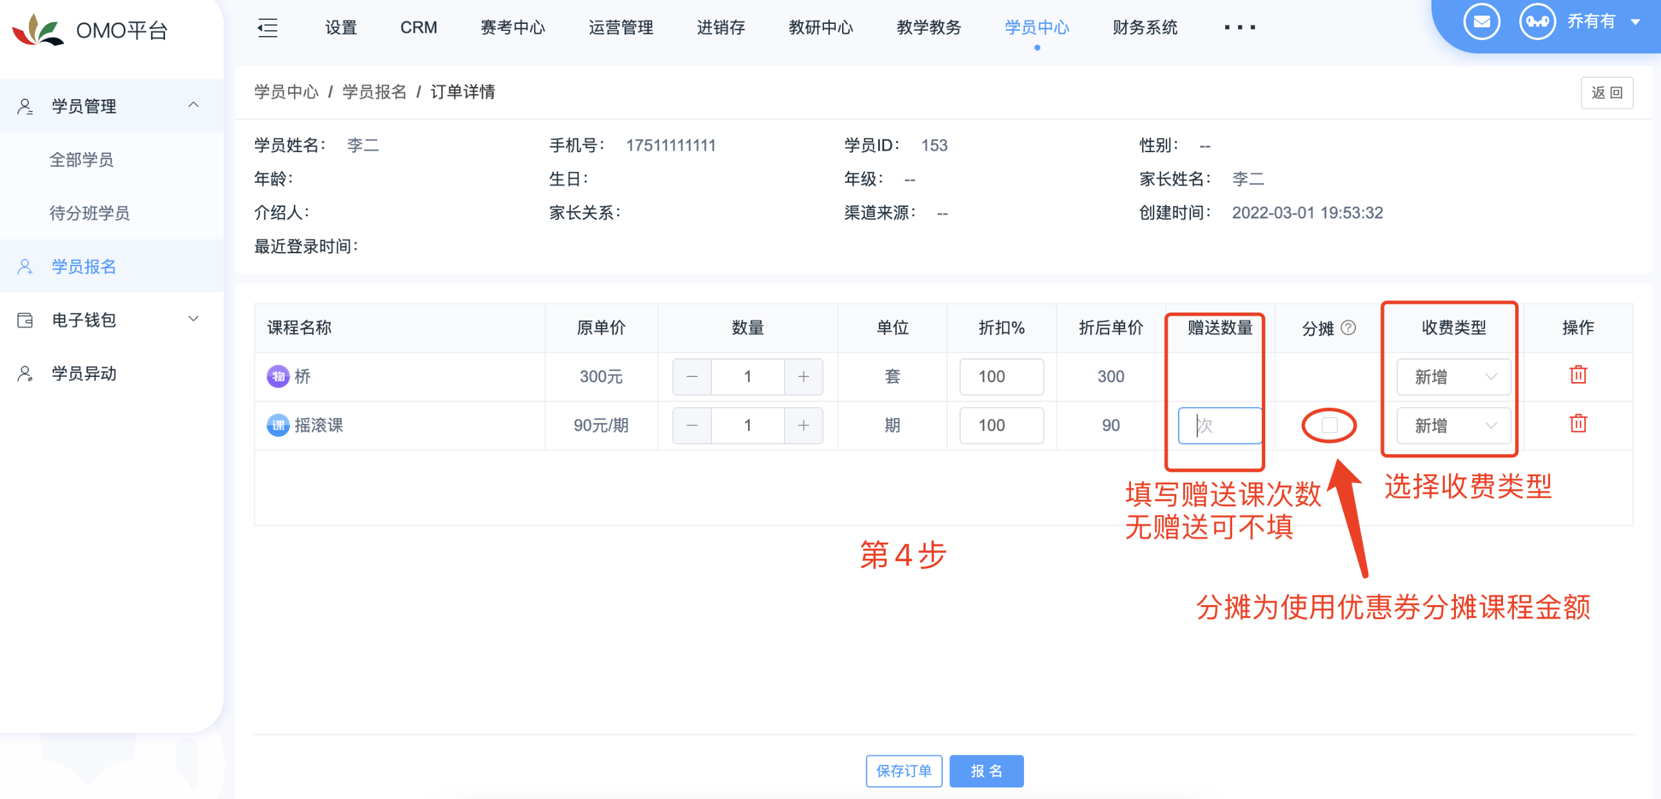Open the user dropdown arrow beside 乔有有
The width and height of the screenshot is (1661, 799).
pos(1635,22)
